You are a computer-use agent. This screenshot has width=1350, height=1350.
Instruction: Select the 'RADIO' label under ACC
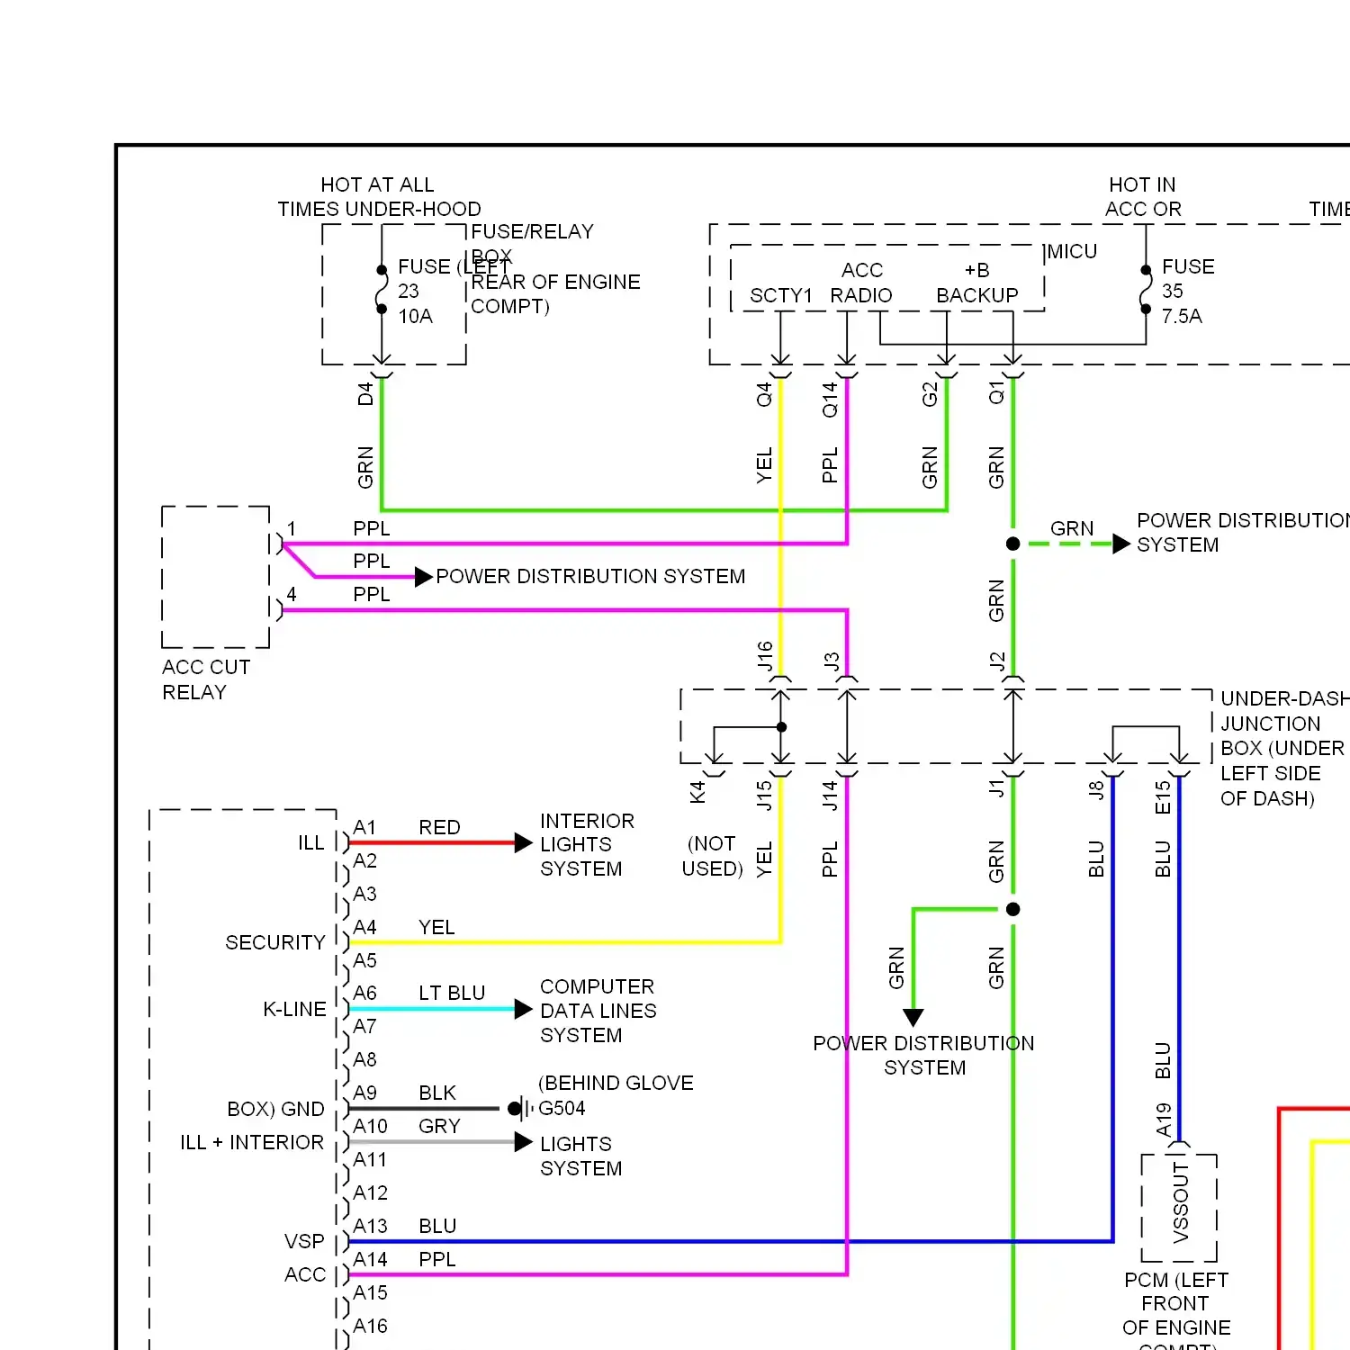(x=860, y=295)
